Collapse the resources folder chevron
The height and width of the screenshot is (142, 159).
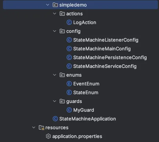point(34,127)
